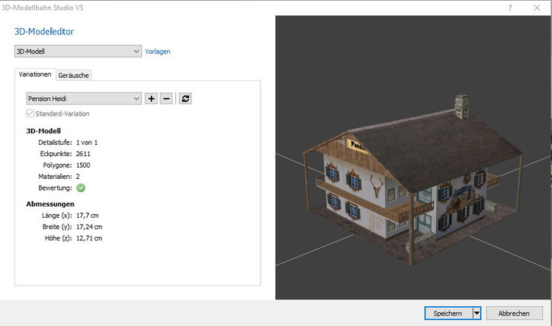Close the 3D-Modellbahn Studio dialog window
The width and height of the screenshot is (552, 326).
(x=537, y=7)
